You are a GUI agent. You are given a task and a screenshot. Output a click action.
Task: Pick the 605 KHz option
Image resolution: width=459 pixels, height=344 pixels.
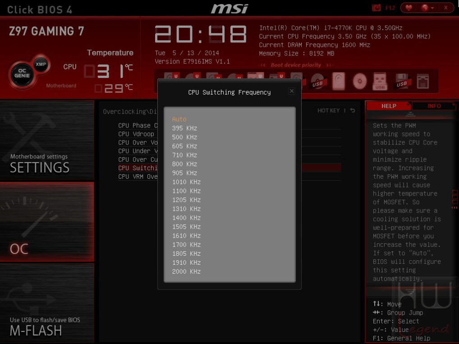pos(185,146)
